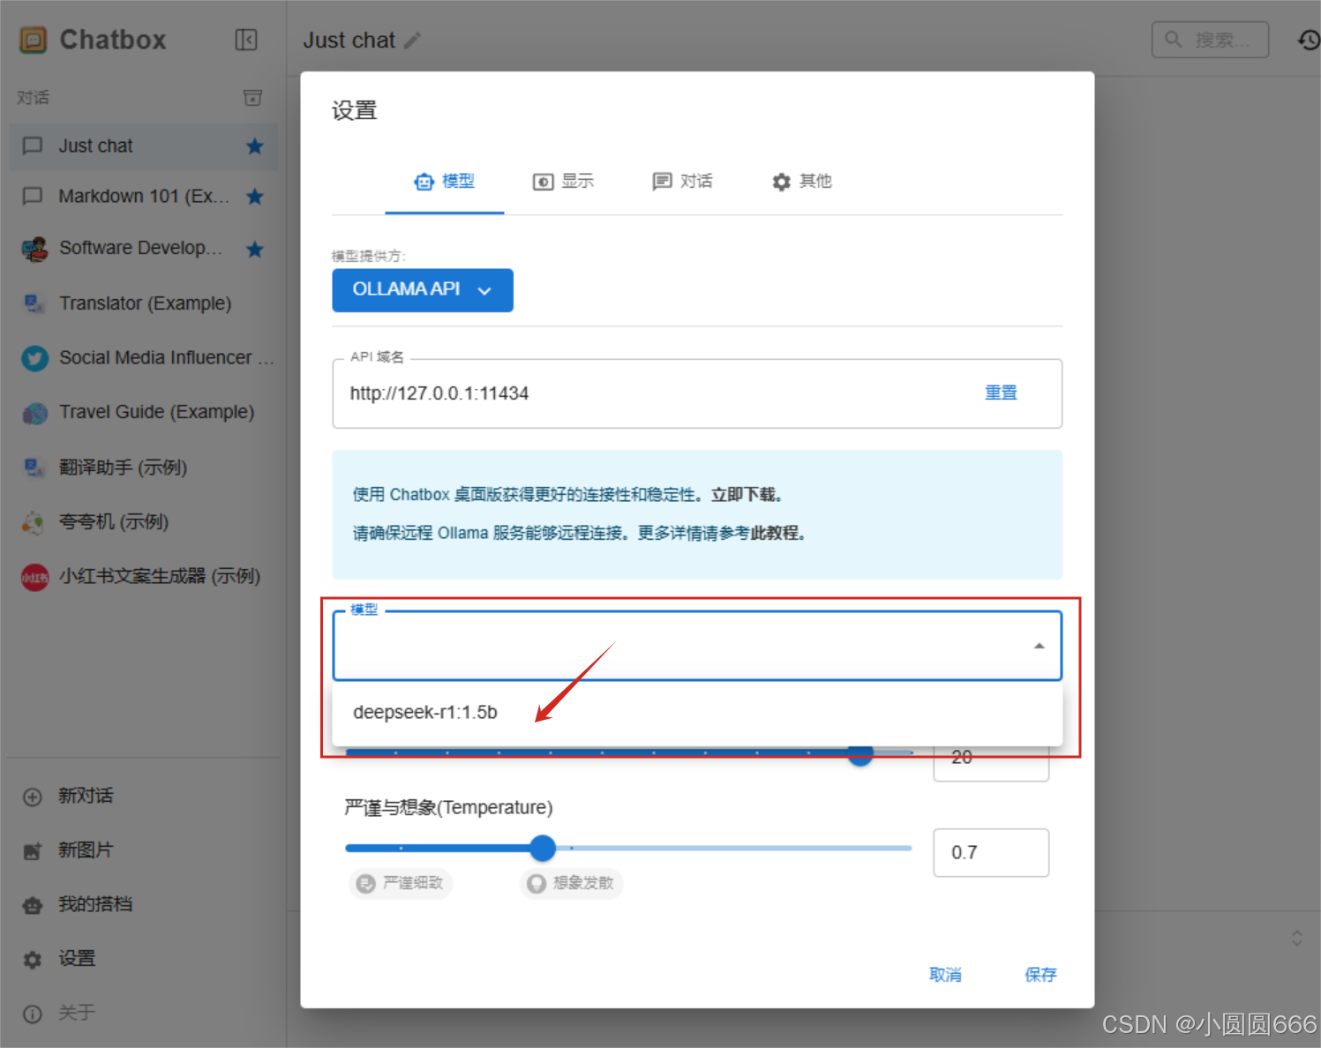The width and height of the screenshot is (1321, 1048).
Task: Select deepseek-r1:1.5b from the model list
Action: (x=697, y=713)
